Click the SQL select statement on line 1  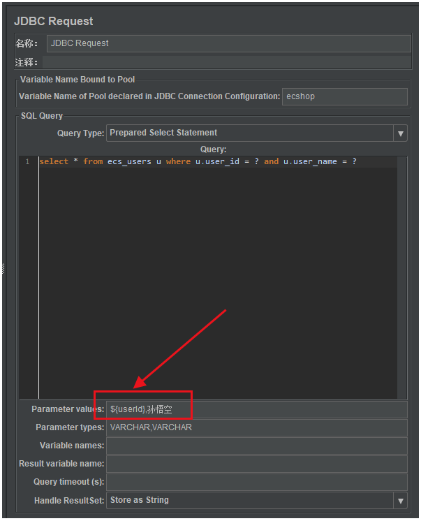pyautogui.click(x=198, y=162)
